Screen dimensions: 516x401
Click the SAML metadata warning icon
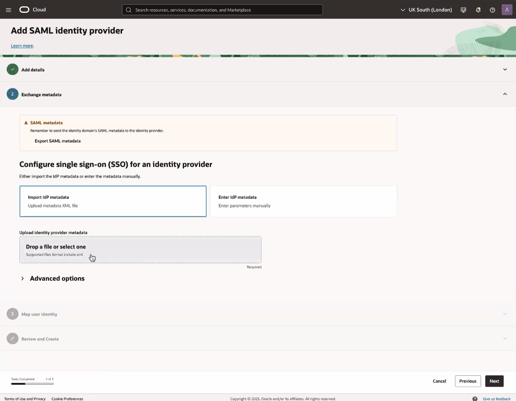tap(26, 122)
